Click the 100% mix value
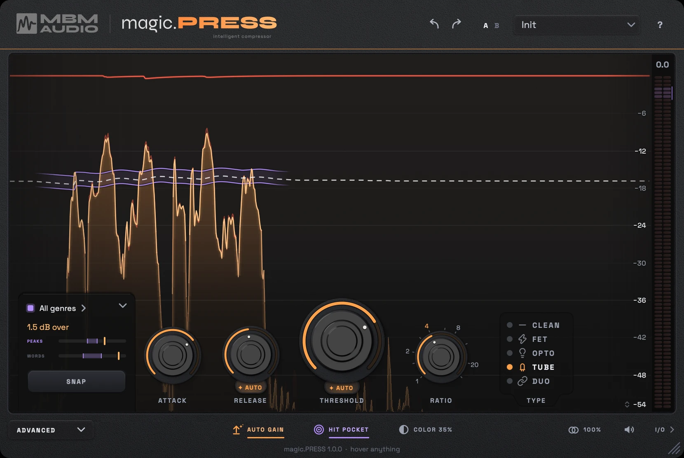The image size is (684, 458). 592,430
